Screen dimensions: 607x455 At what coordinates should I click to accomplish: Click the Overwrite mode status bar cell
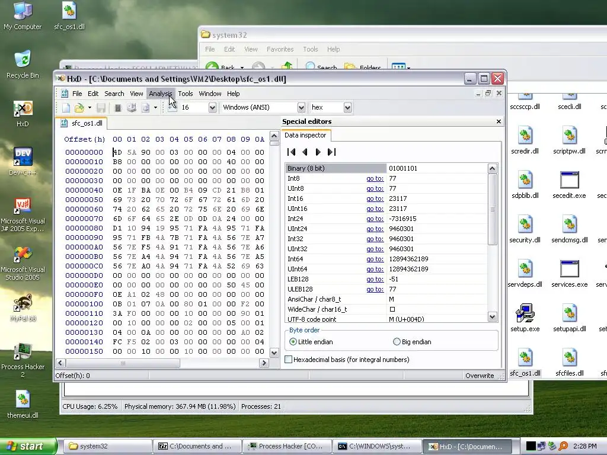point(480,375)
